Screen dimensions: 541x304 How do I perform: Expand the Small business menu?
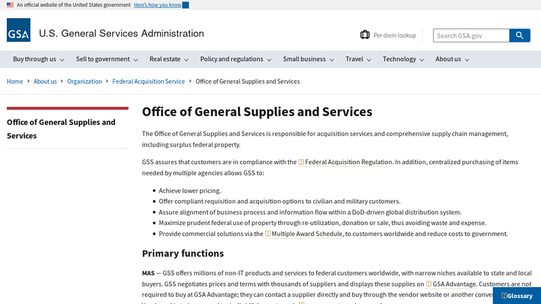[308, 59]
